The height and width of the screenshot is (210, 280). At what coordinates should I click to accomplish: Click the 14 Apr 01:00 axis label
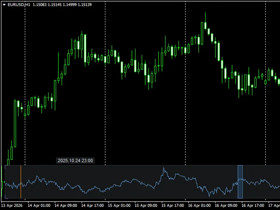[39, 205]
